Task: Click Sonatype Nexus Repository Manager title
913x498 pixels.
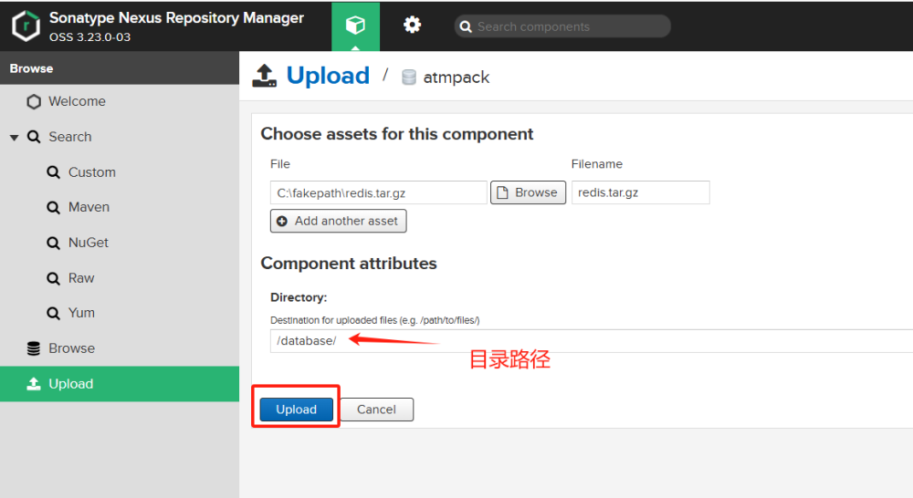Action: [x=176, y=18]
